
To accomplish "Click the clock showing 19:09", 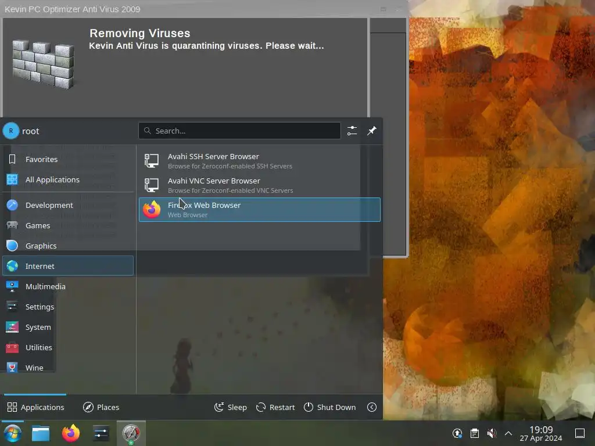I will point(541,433).
